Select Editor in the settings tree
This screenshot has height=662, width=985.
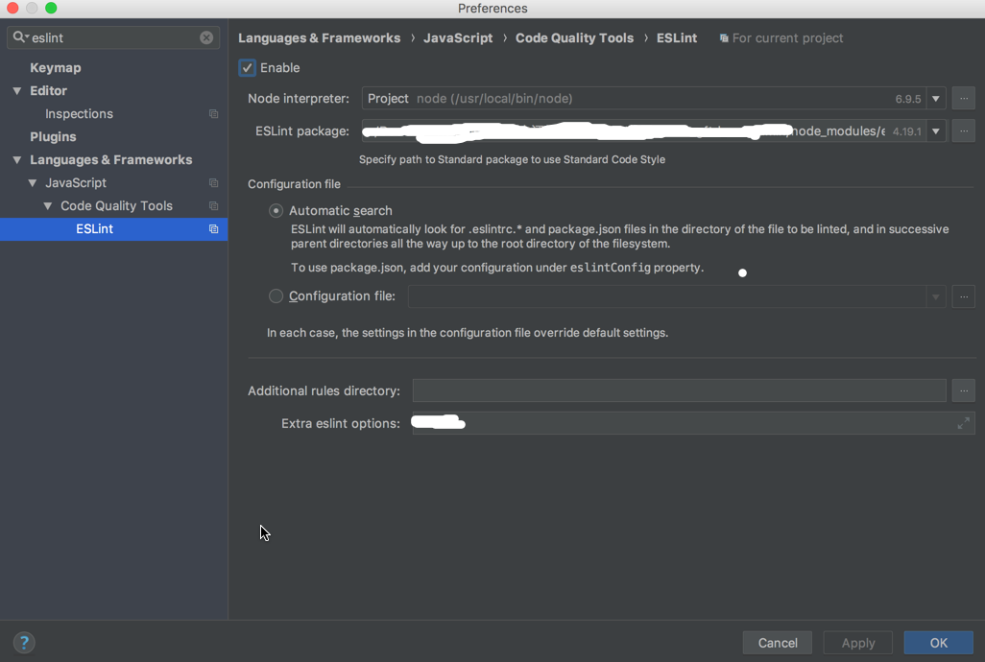coord(48,91)
